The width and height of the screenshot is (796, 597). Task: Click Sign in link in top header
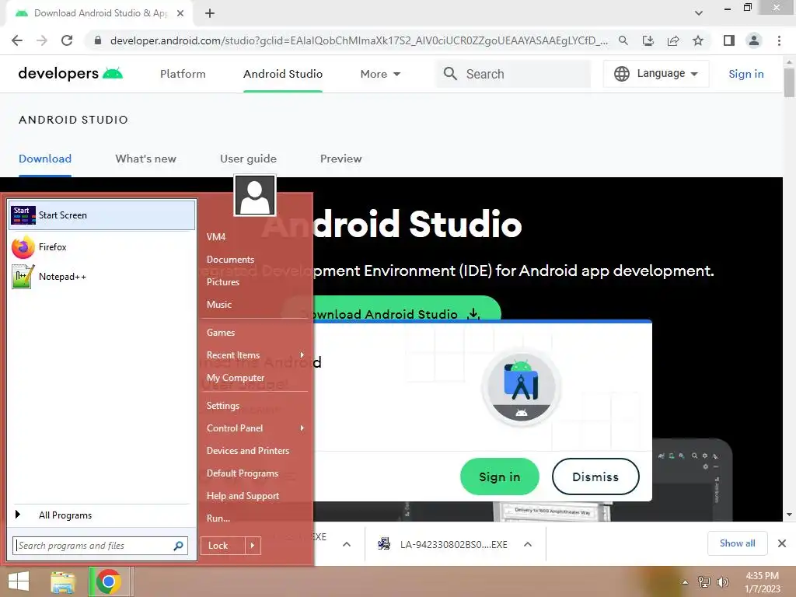pos(745,74)
